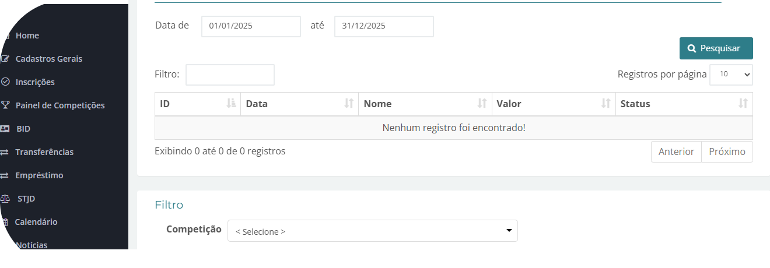Click the Cadastros Gerais edit icon
This screenshot has height=268, width=770.
(5, 59)
